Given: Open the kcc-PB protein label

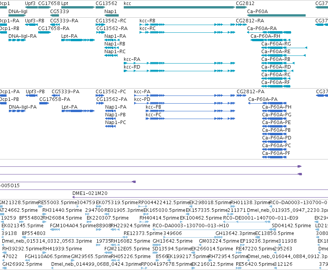Looking at the screenshot, I should [x=153, y=107].
